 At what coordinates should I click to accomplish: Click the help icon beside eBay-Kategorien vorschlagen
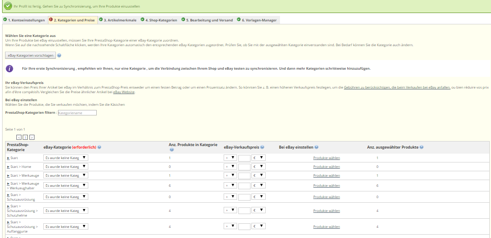[x=59, y=55]
